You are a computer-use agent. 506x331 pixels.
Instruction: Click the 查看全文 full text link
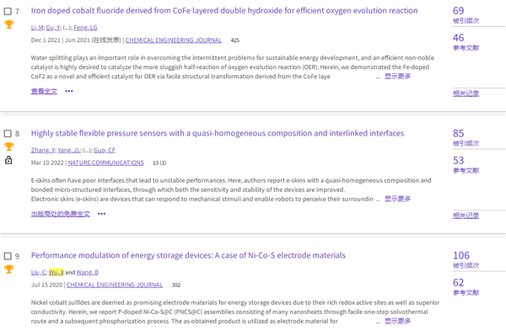(x=44, y=91)
